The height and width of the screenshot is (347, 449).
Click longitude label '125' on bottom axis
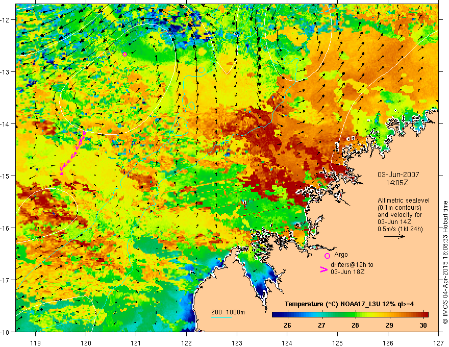coord(338,343)
